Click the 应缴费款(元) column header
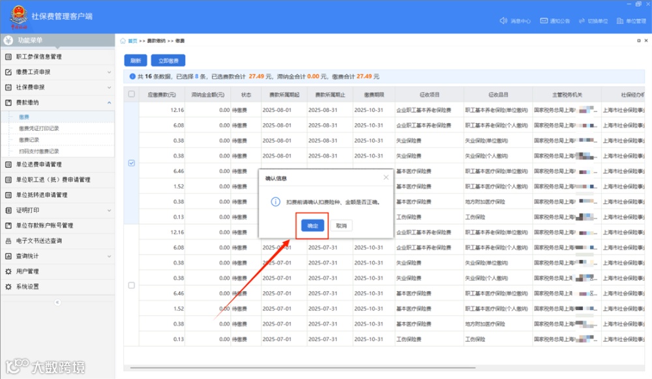The height and width of the screenshot is (379, 652). (162, 94)
